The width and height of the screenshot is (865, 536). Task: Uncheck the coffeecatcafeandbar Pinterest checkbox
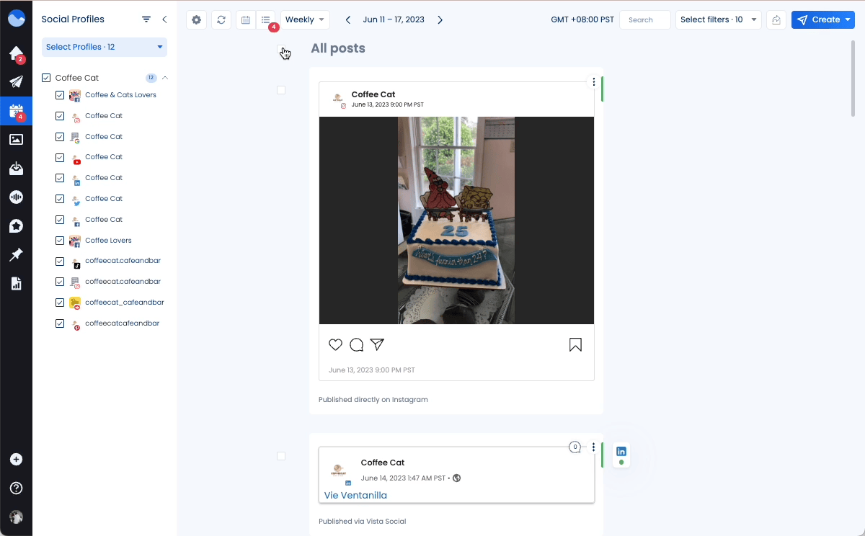coord(60,323)
